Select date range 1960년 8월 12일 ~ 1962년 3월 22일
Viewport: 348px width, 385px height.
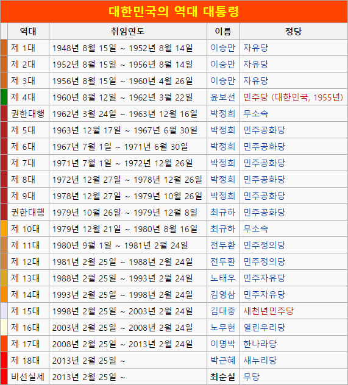point(123,97)
